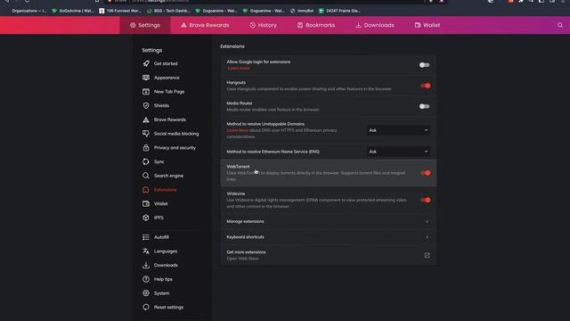Click the Sync label in sidebar

159,162
